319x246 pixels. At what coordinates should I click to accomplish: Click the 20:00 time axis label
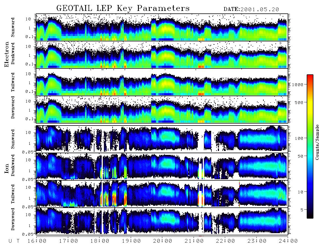click(x=162, y=241)
